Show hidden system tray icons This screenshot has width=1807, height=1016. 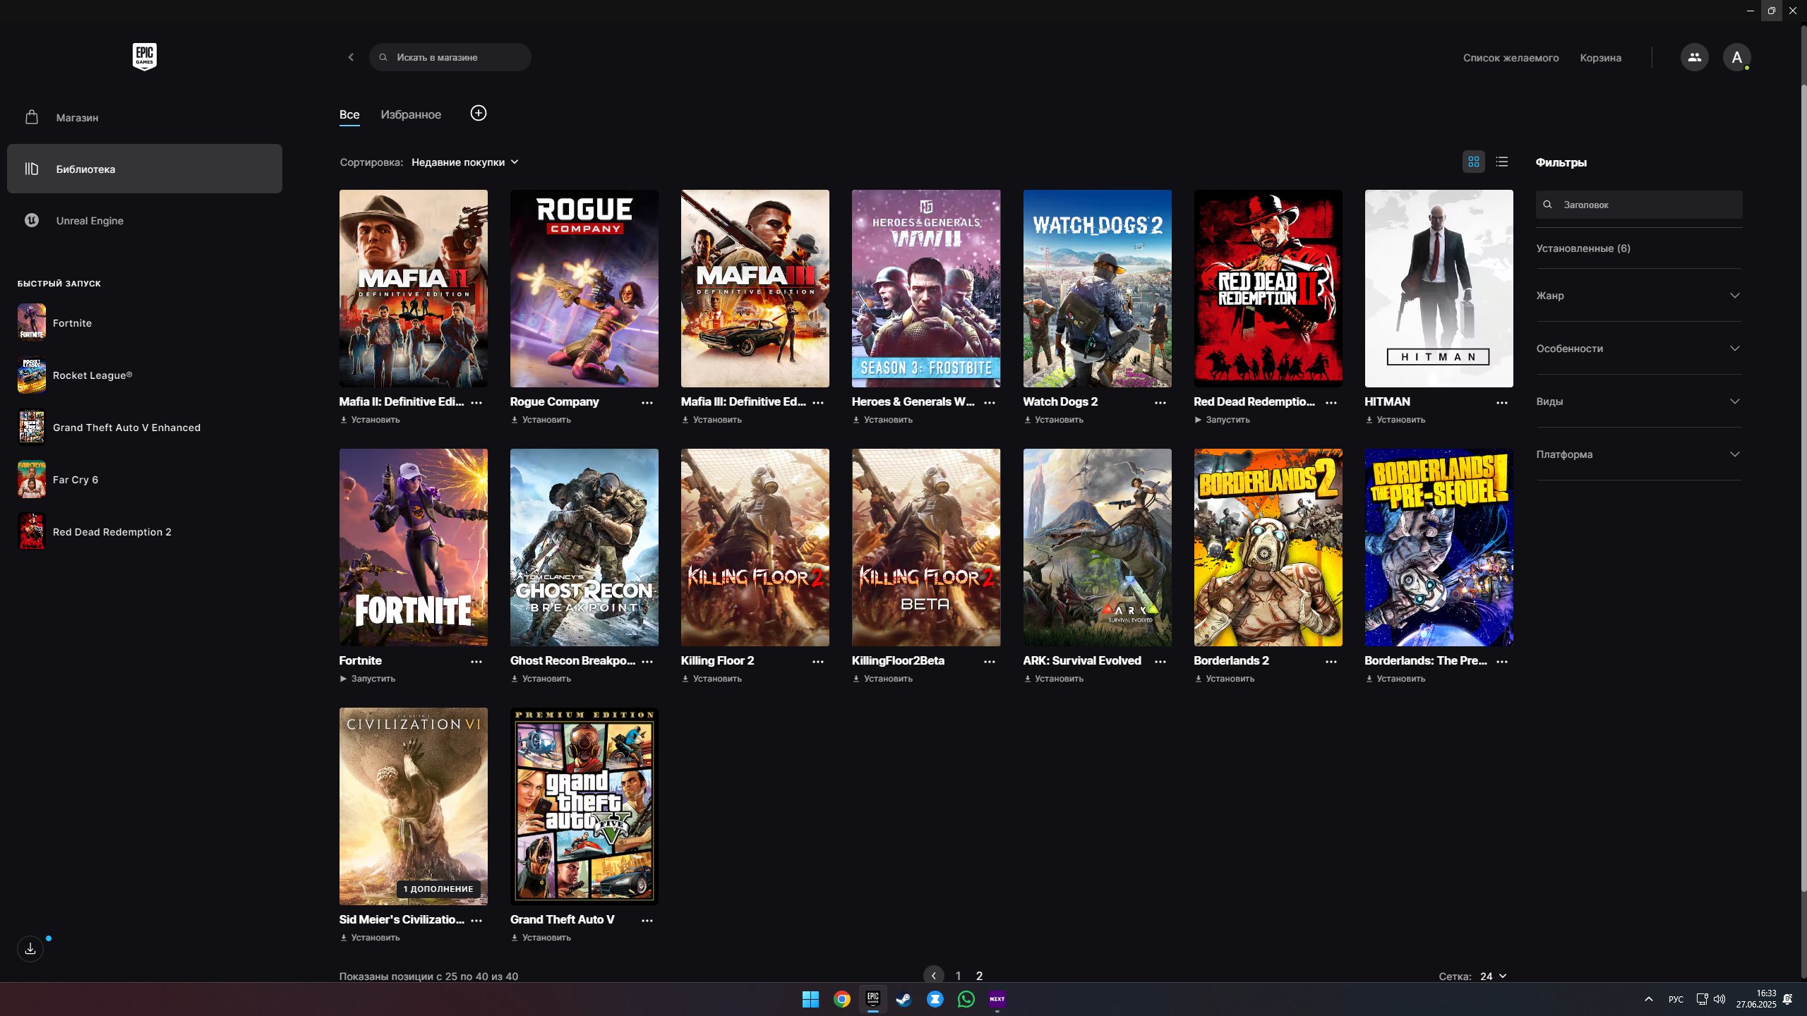[1648, 999]
